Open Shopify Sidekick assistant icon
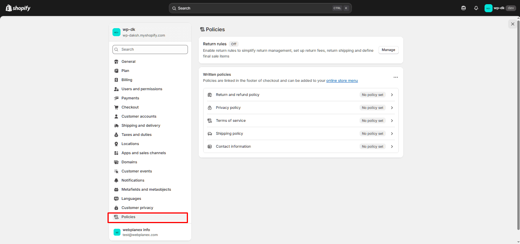The height and width of the screenshot is (244, 520). tap(463, 8)
